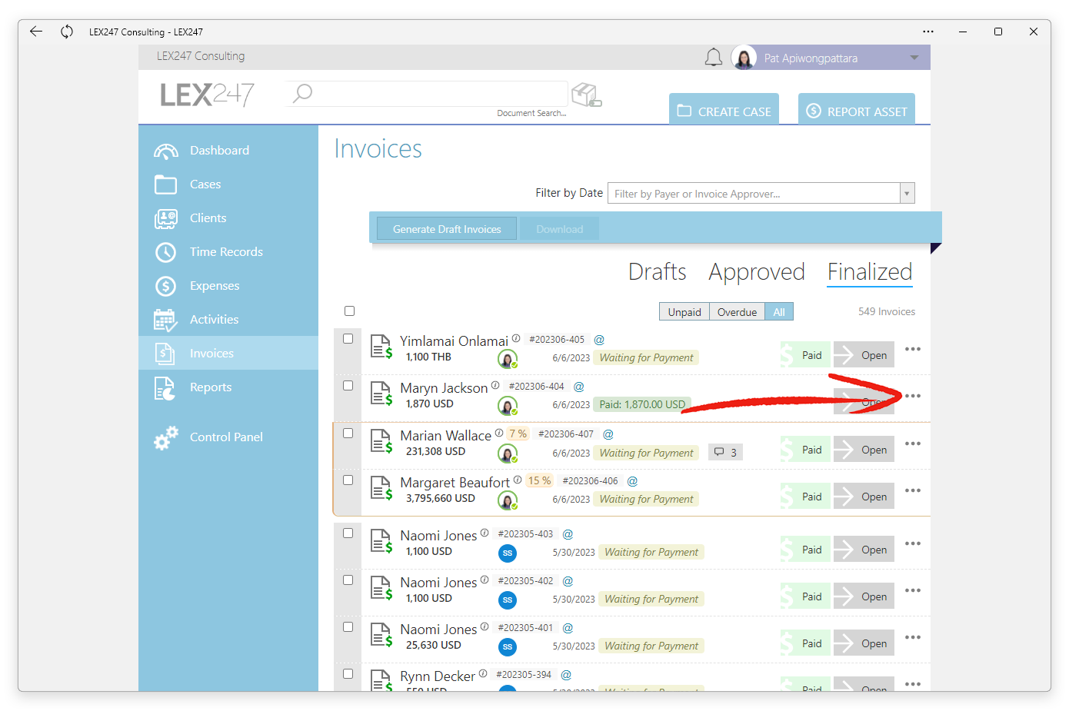Open the Marian Wallace invoice

864,450
